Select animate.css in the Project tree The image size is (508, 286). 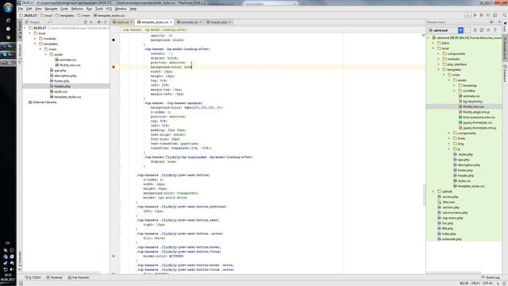(x=66, y=60)
